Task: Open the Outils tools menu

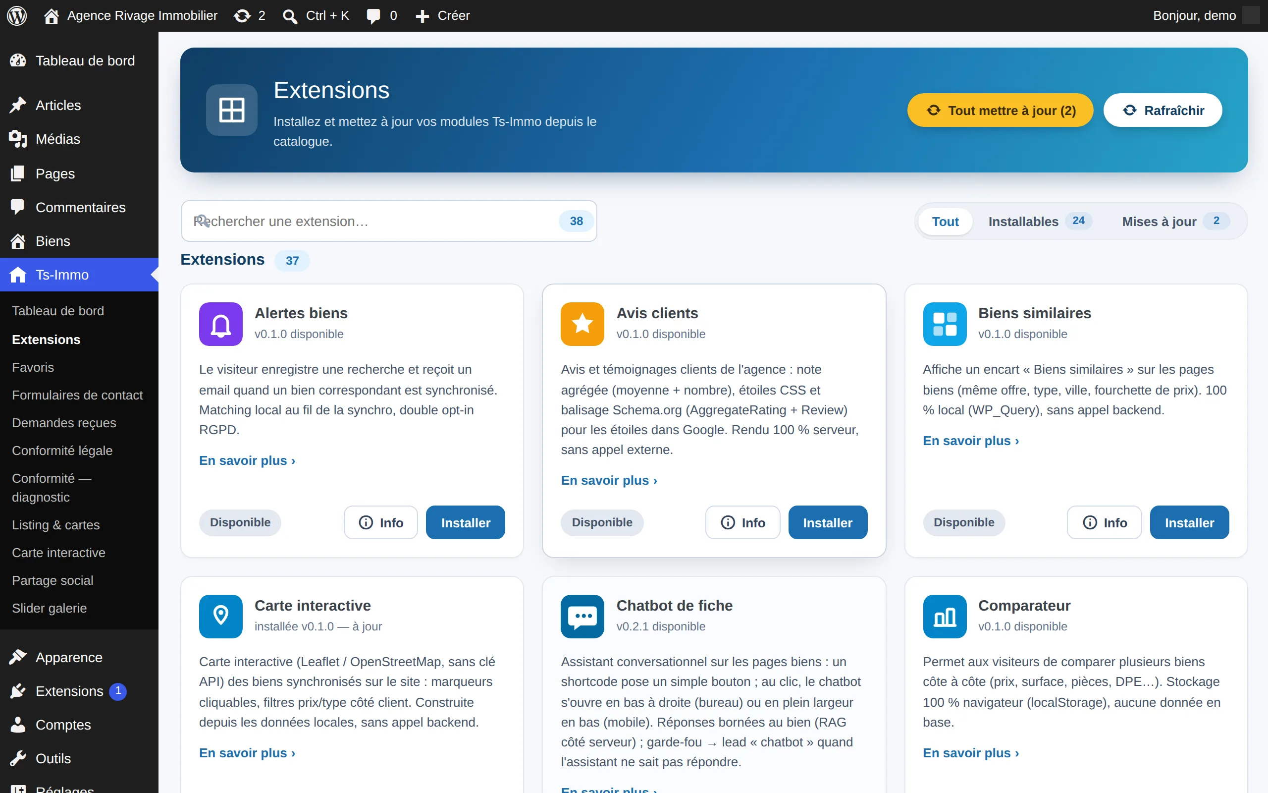Action: click(79, 758)
